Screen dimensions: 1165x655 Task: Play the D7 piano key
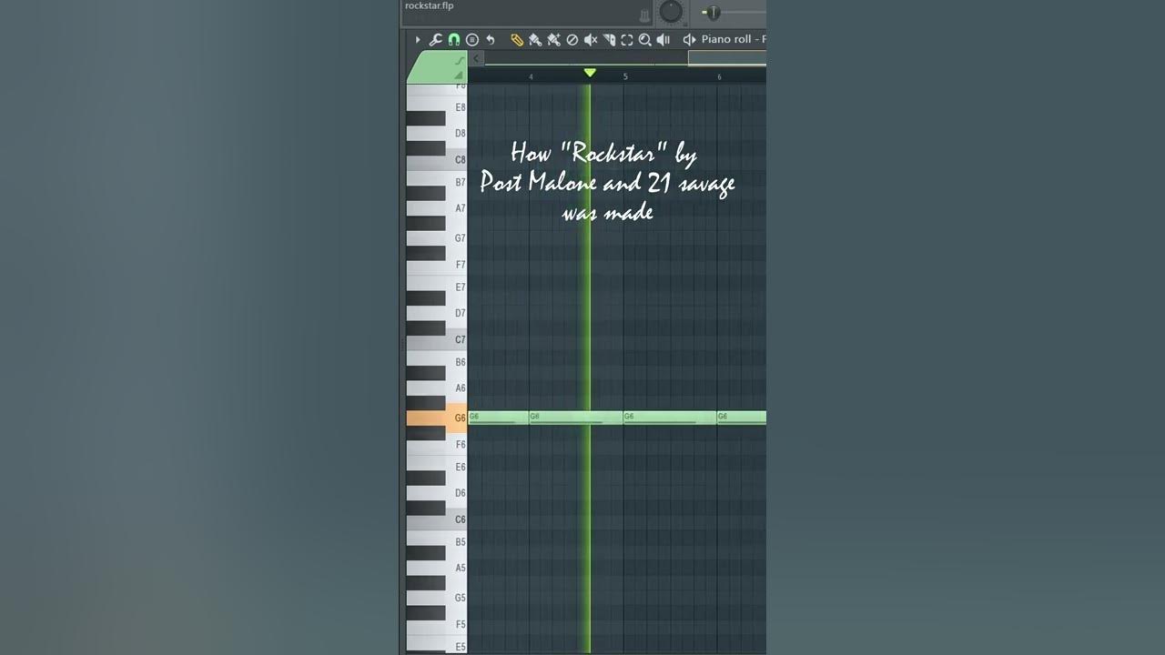coord(436,315)
